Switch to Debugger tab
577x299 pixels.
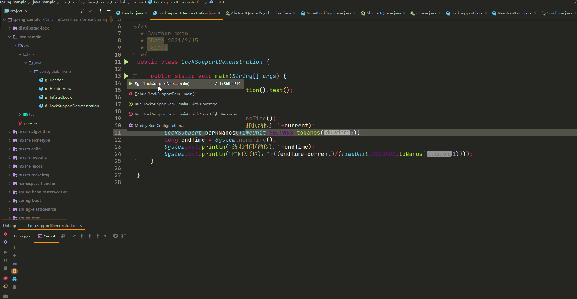pos(22,236)
